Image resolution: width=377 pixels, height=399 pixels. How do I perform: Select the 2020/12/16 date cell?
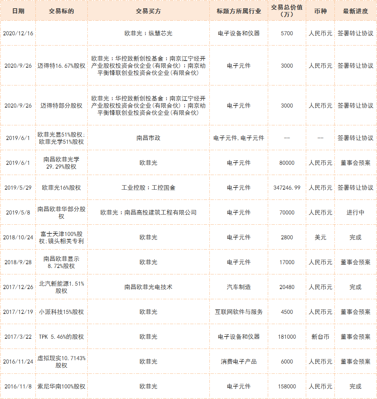coord(18,33)
